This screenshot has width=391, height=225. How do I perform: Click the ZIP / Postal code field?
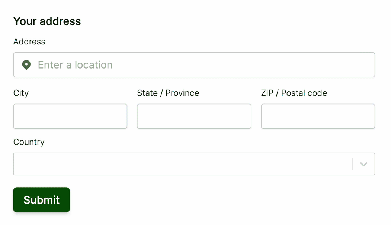(318, 116)
